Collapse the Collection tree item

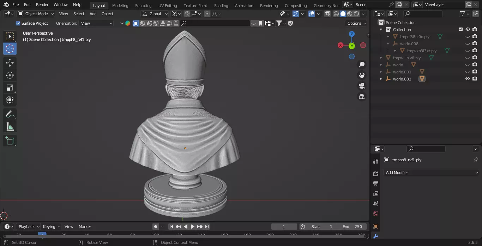click(381, 30)
